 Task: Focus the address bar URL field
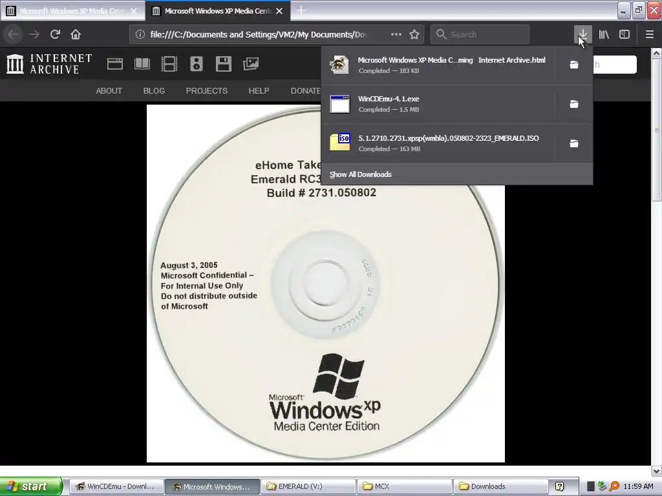pos(259,35)
